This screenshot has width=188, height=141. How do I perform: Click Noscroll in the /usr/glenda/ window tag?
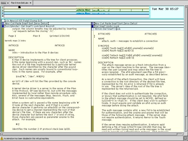click(50, 26)
